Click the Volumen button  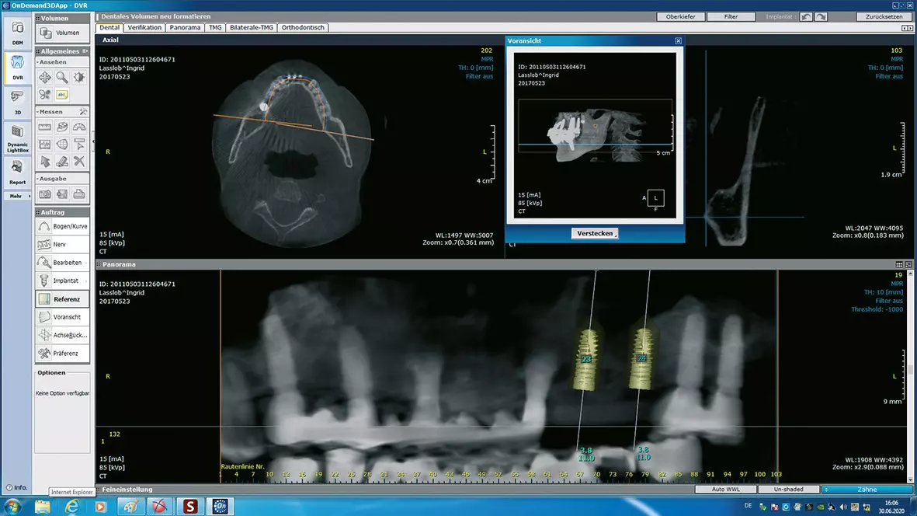pos(63,33)
